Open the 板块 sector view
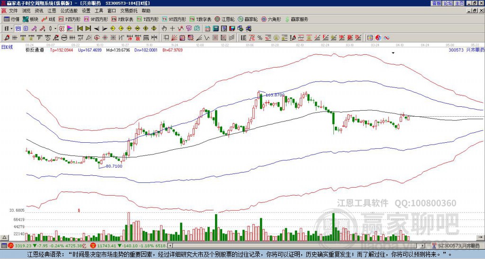 pos(30,19)
